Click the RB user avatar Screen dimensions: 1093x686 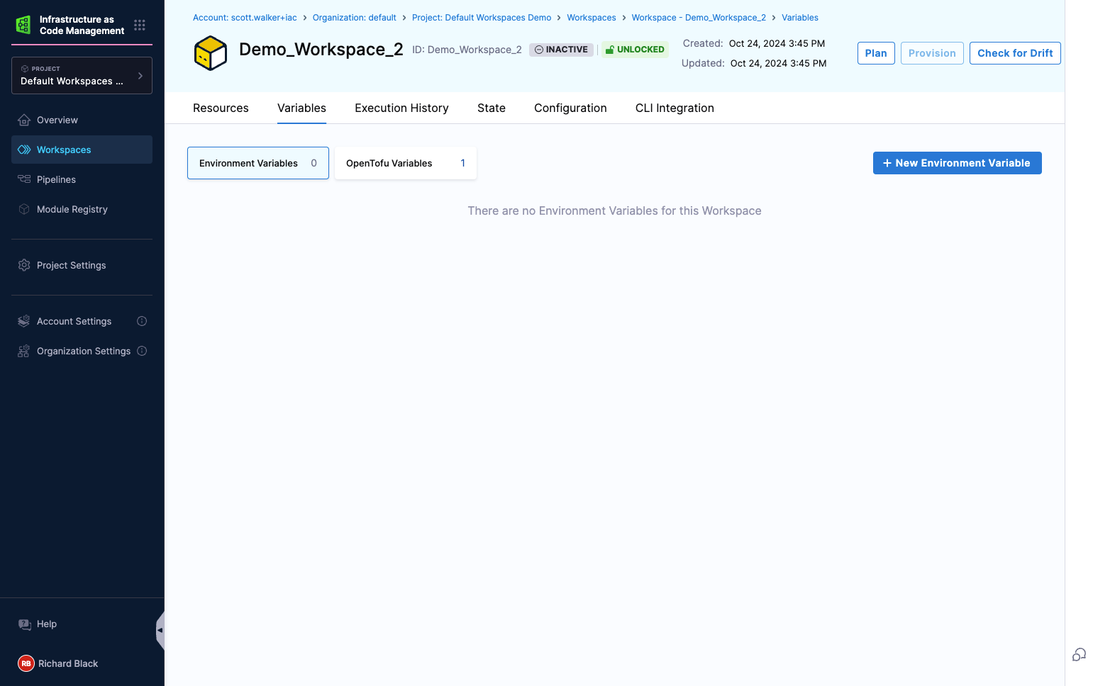(26, 663)
